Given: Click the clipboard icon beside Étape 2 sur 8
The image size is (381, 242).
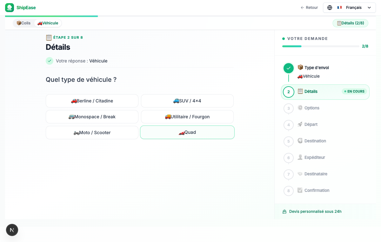Looking at the screenshot, I should pyautogui.click(x=49, y=37).
